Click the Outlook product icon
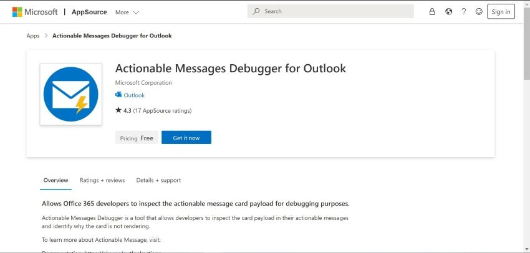 [118, 95]
